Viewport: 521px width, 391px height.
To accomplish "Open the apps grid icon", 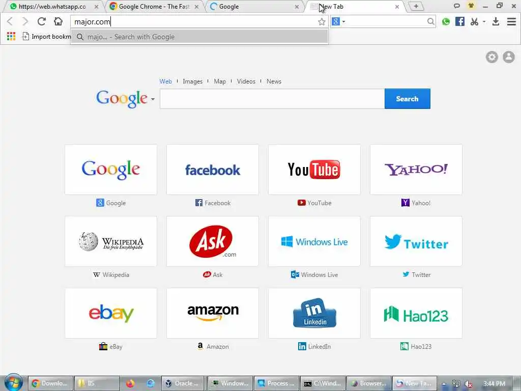I will click(11, 36).
